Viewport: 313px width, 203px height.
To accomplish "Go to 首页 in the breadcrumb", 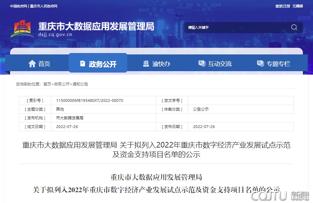I will click(x=47, y=84).
